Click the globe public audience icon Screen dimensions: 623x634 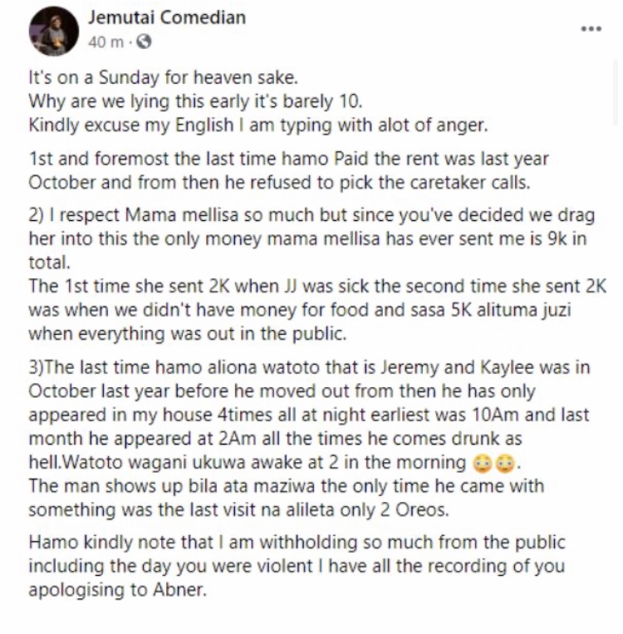click(x=144, y=42)
